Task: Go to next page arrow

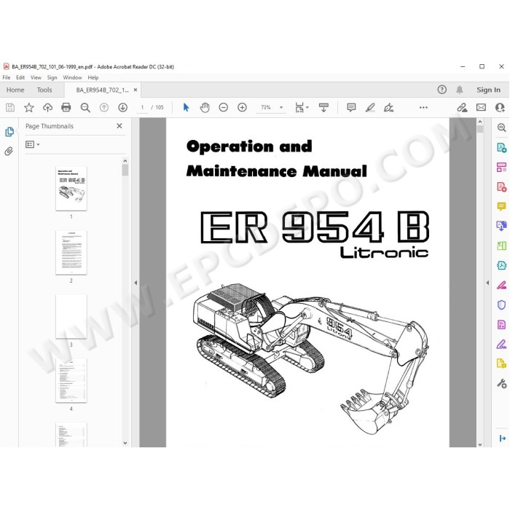Action: tap(122, 107)
